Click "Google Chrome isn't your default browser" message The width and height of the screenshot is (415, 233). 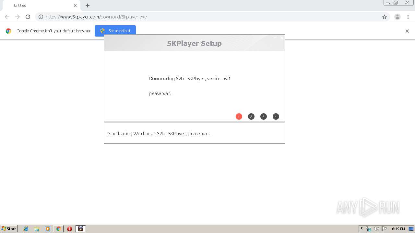tap(53, 31)
